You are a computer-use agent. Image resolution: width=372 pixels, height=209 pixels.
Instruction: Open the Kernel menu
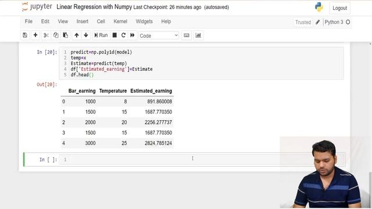pos(120,21)
